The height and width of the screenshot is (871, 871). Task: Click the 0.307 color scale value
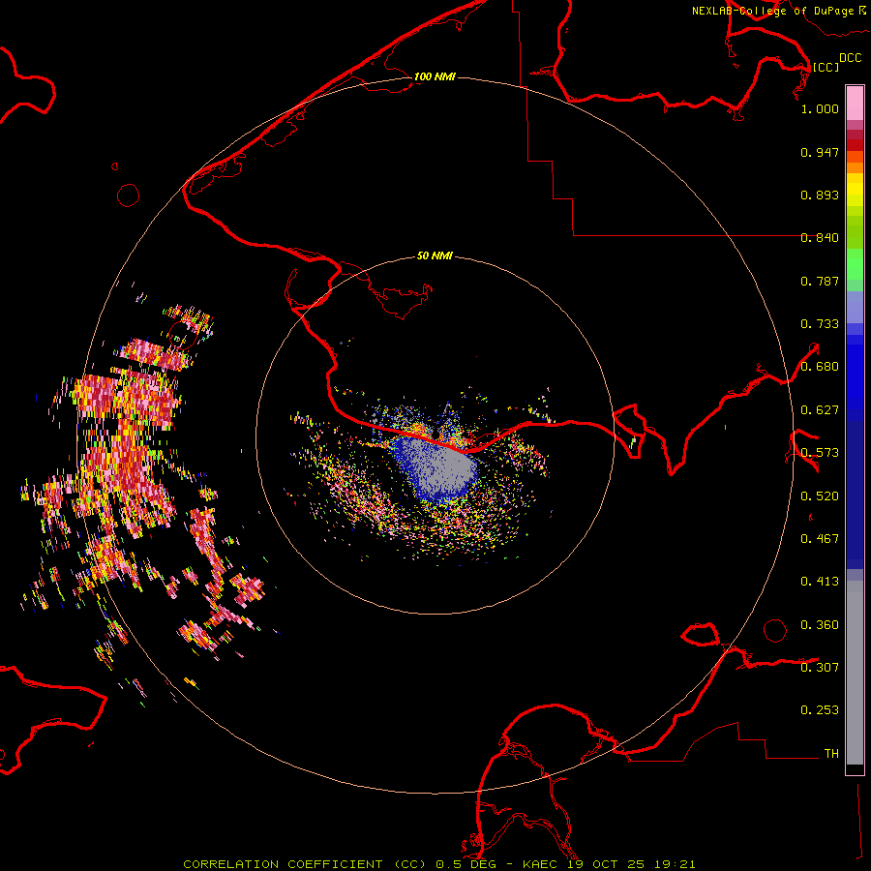pyautogui.click(x=820, y=668)
